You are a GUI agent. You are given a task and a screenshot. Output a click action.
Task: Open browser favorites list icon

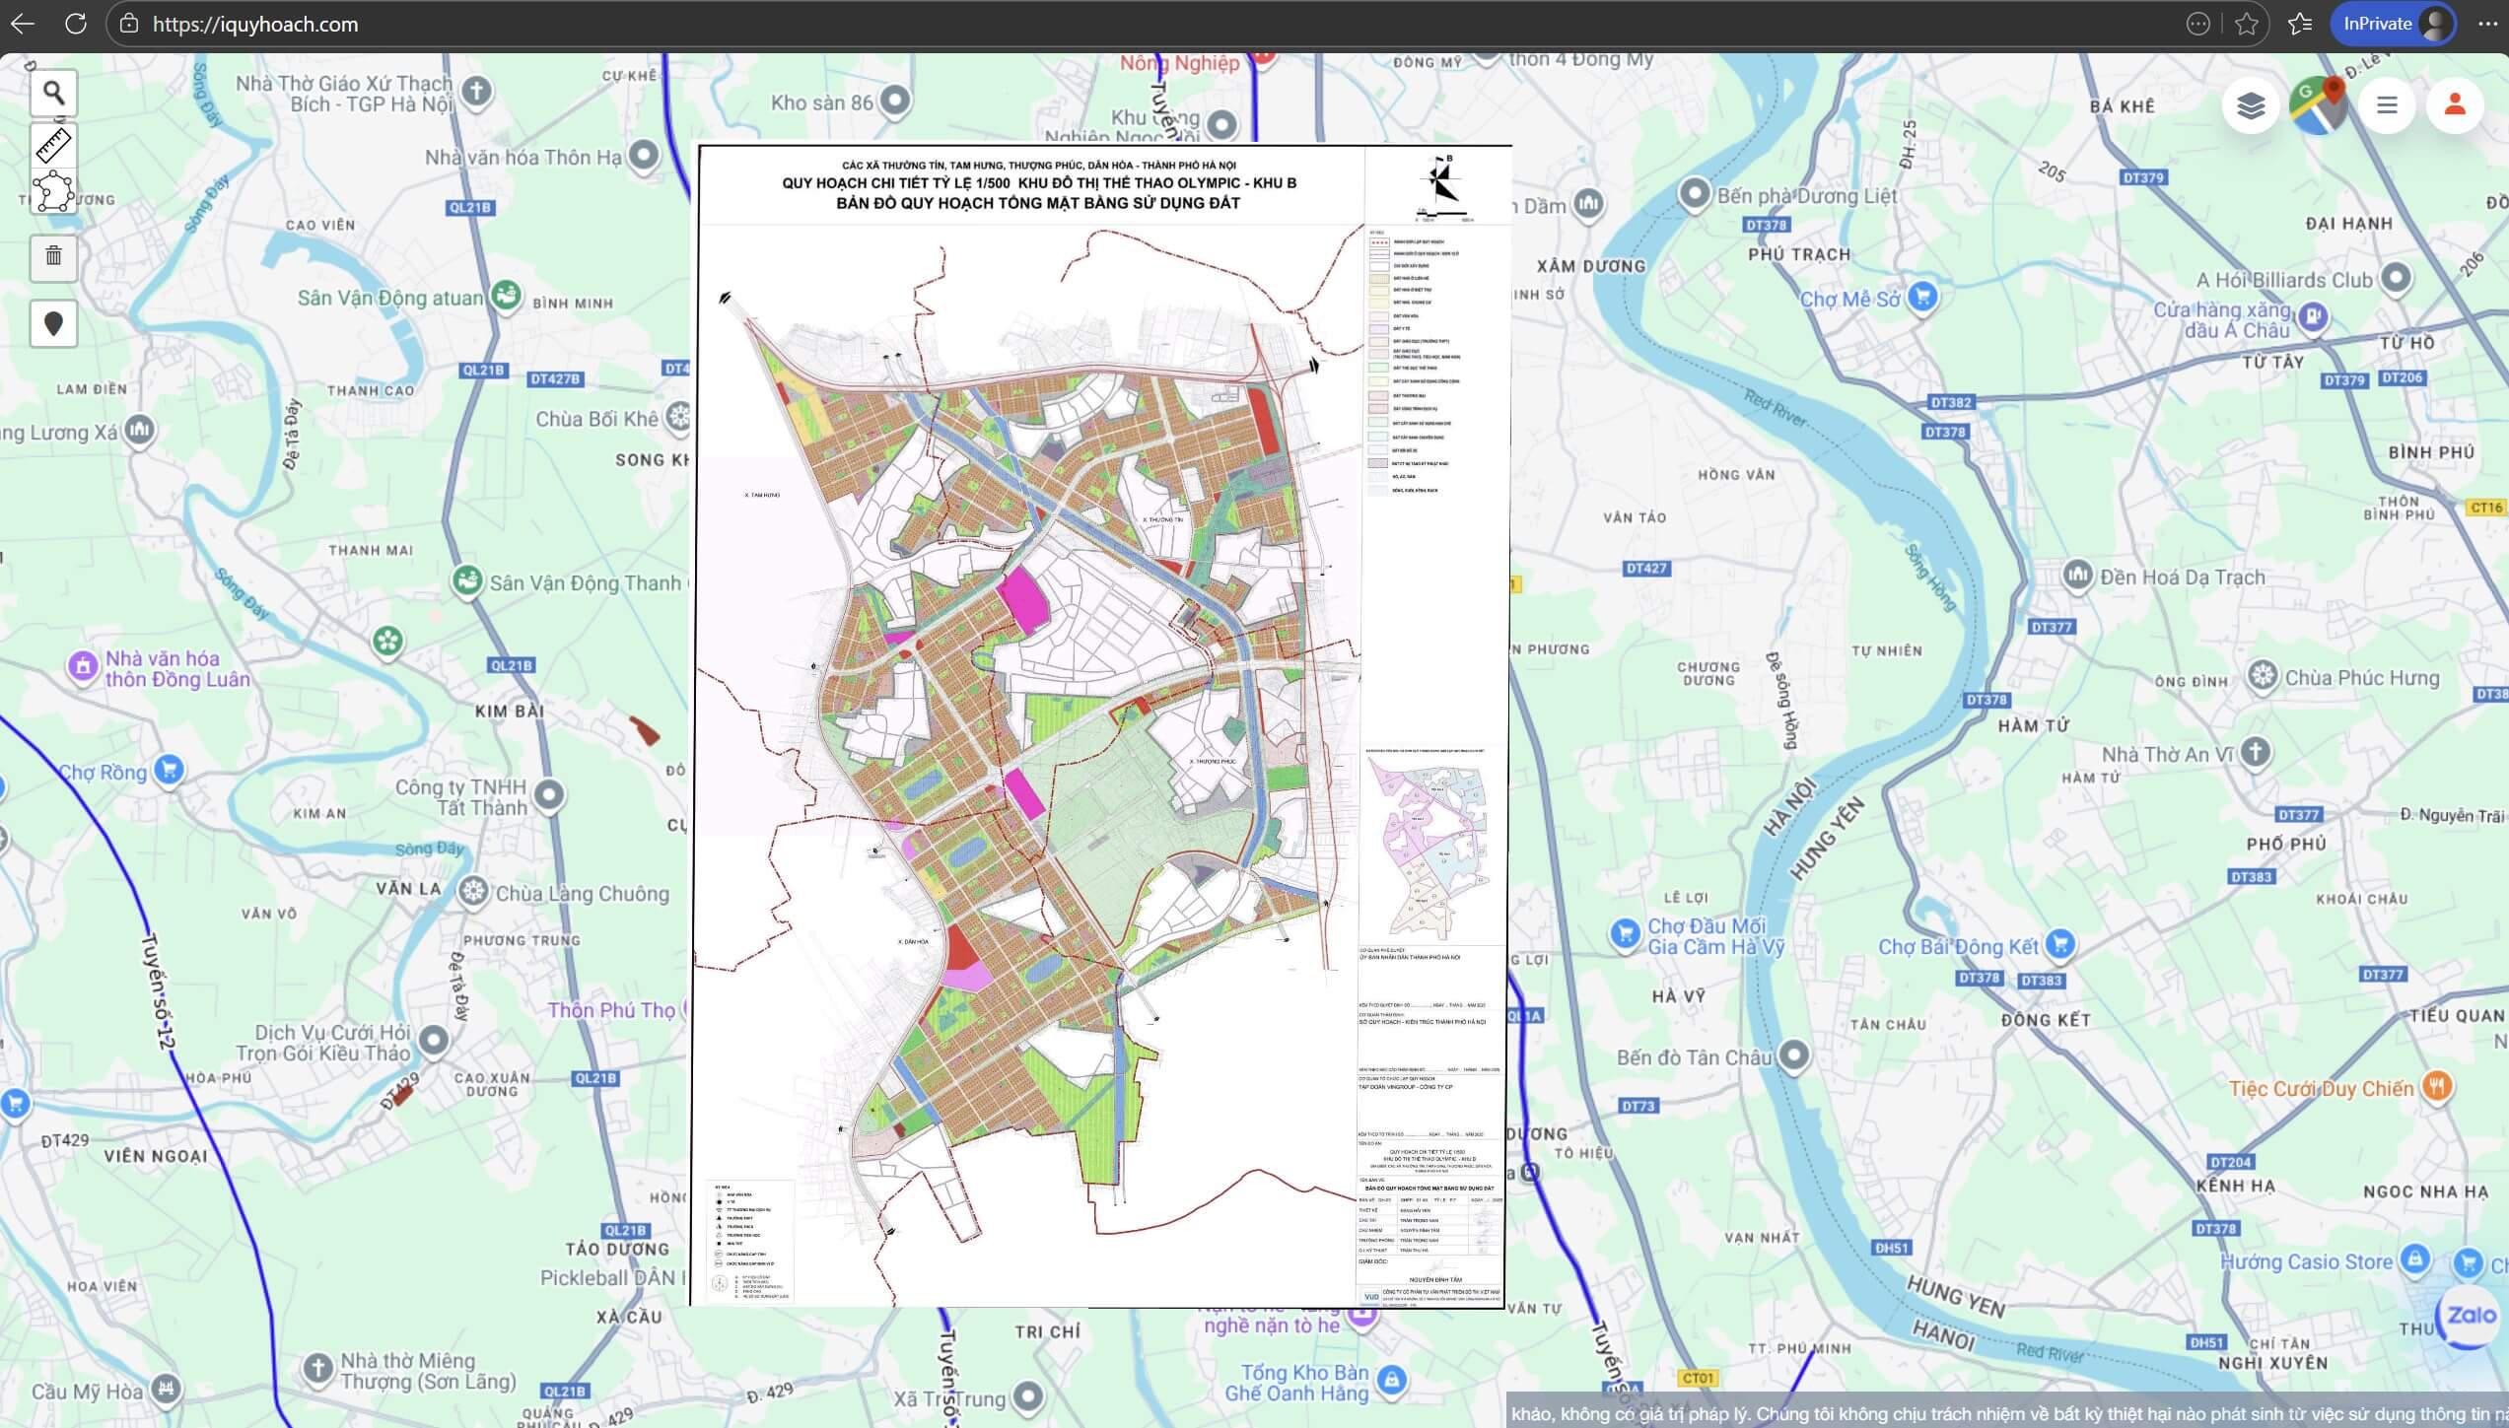[x=2299, y=24]
